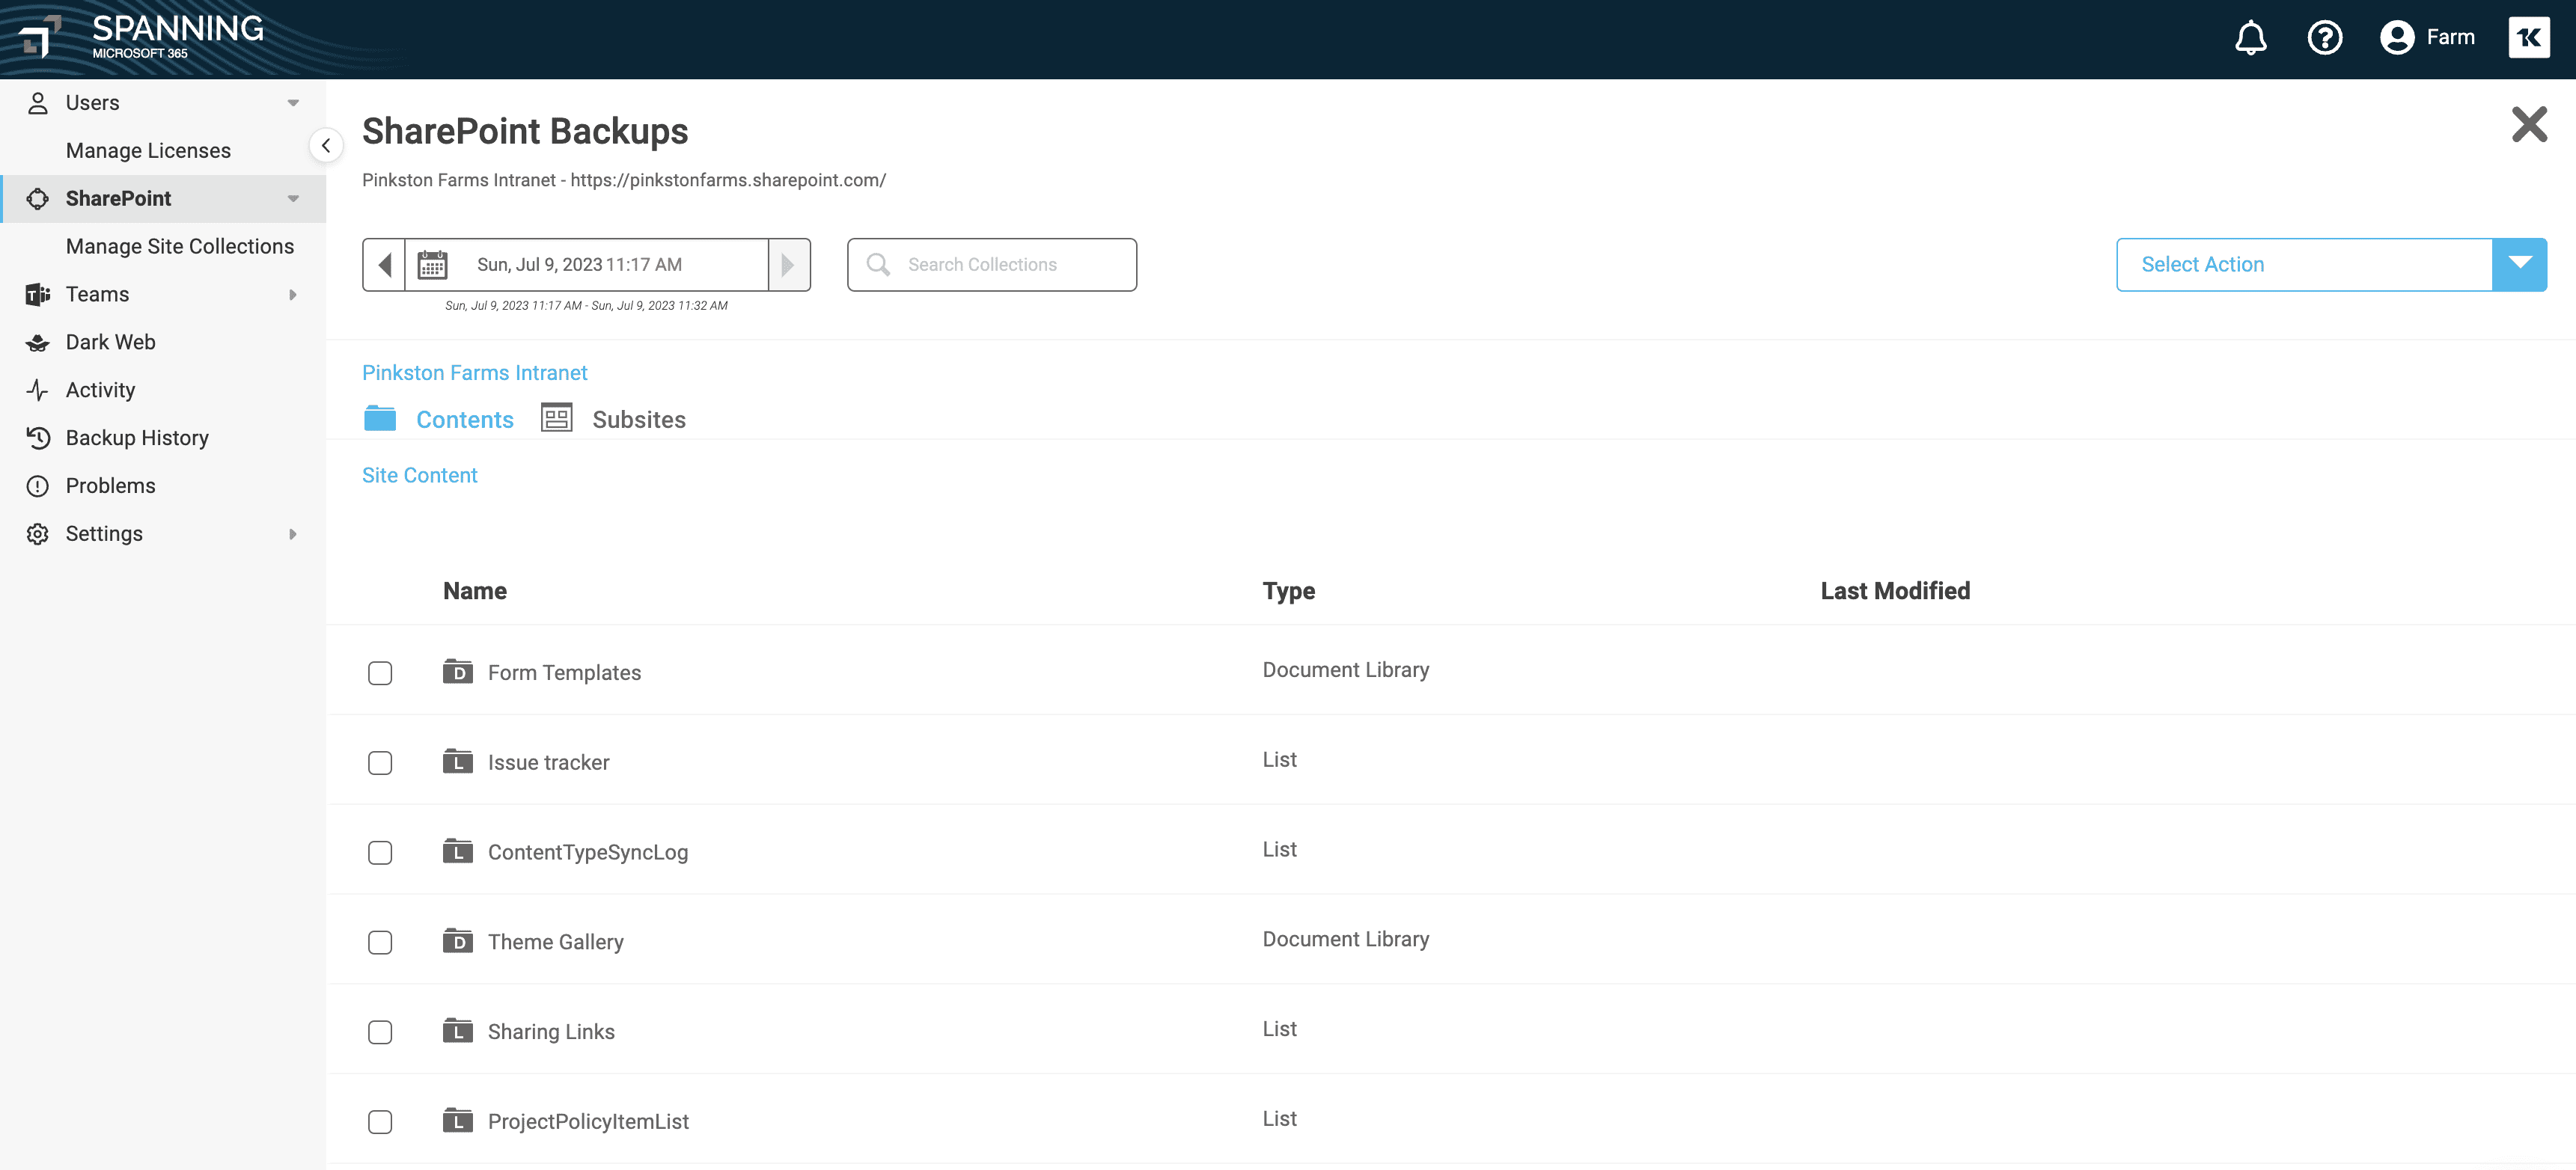Viewport: 2576px width, 1170px height.
Task: Open the backup date selector field
Action: pos(586,265)
